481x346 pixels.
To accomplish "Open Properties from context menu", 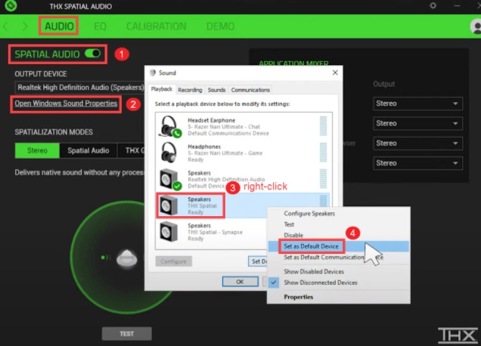I will click(298, 297).
